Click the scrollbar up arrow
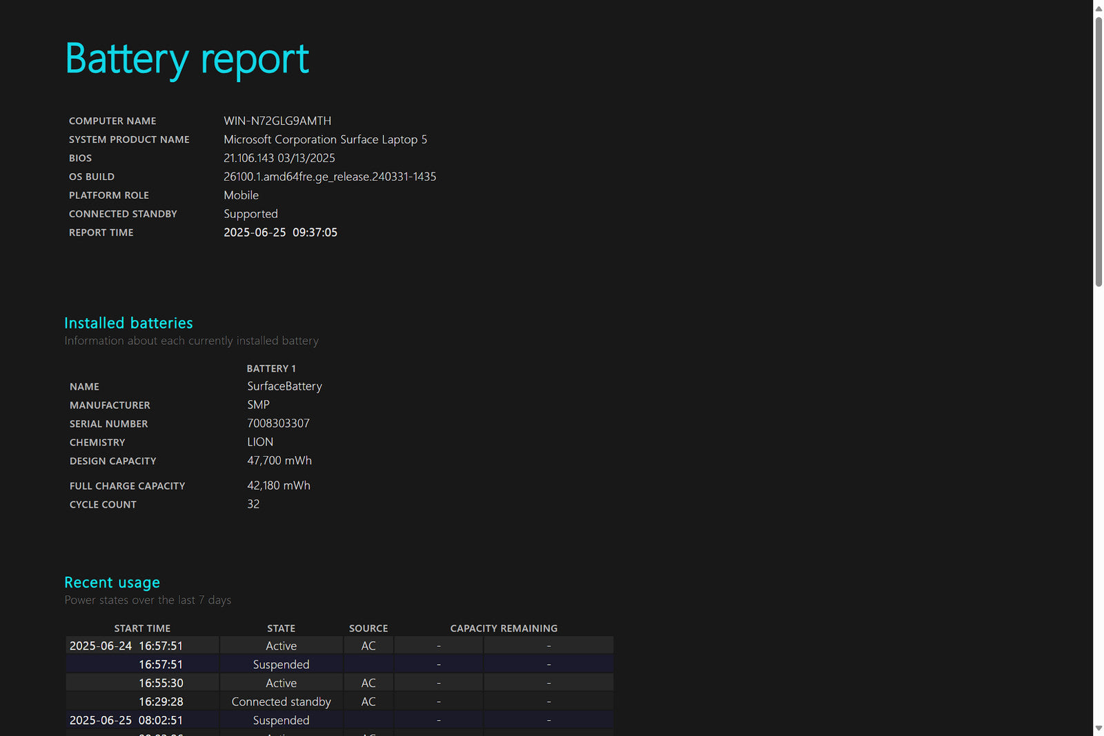Screen dimensions: 1104x736 tap(1098, 8)
